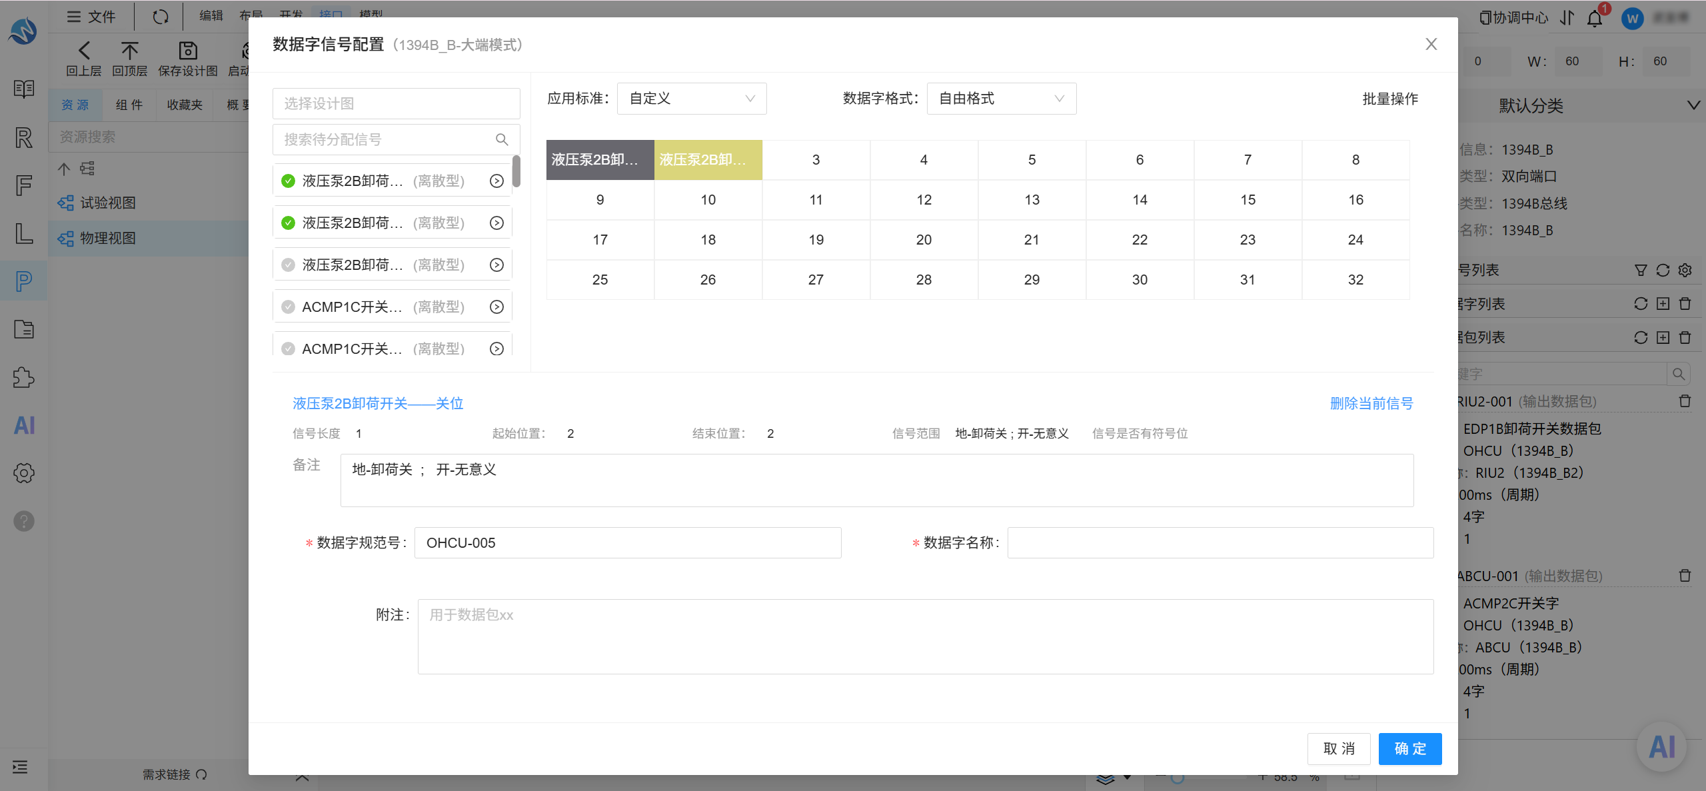
Task: Click the plugin puzzle icon in sidebar
Action: pos(24,377)
